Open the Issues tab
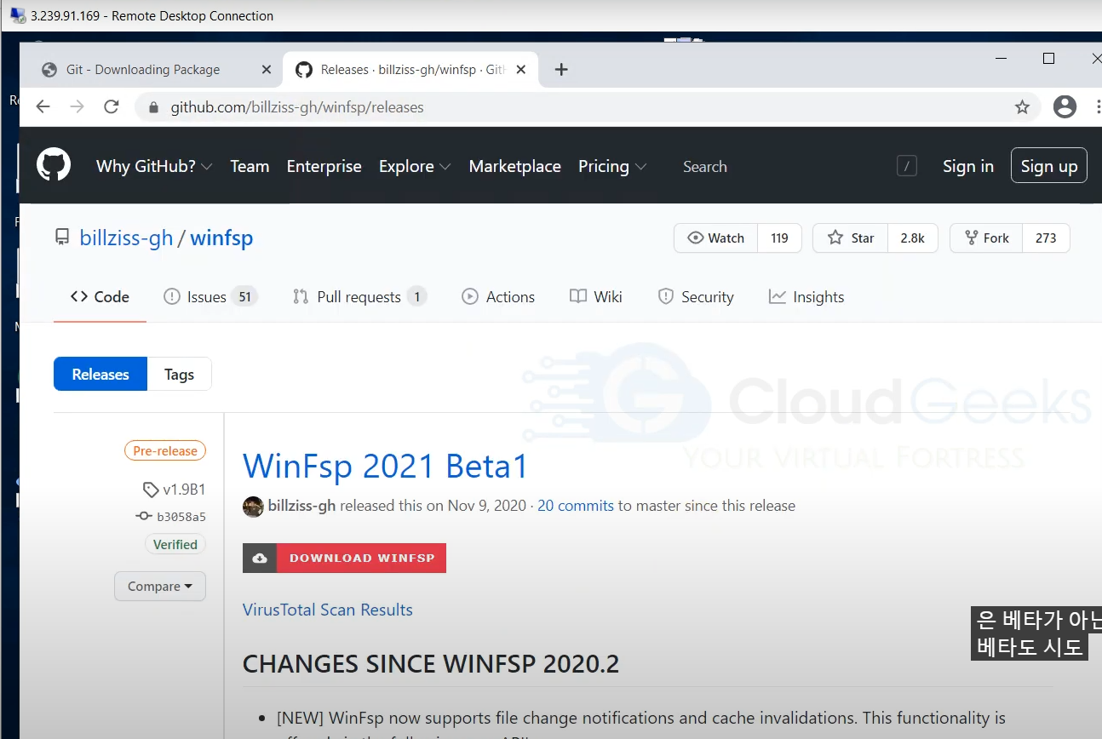This screenshot has width=1102, height=739. 210,297
